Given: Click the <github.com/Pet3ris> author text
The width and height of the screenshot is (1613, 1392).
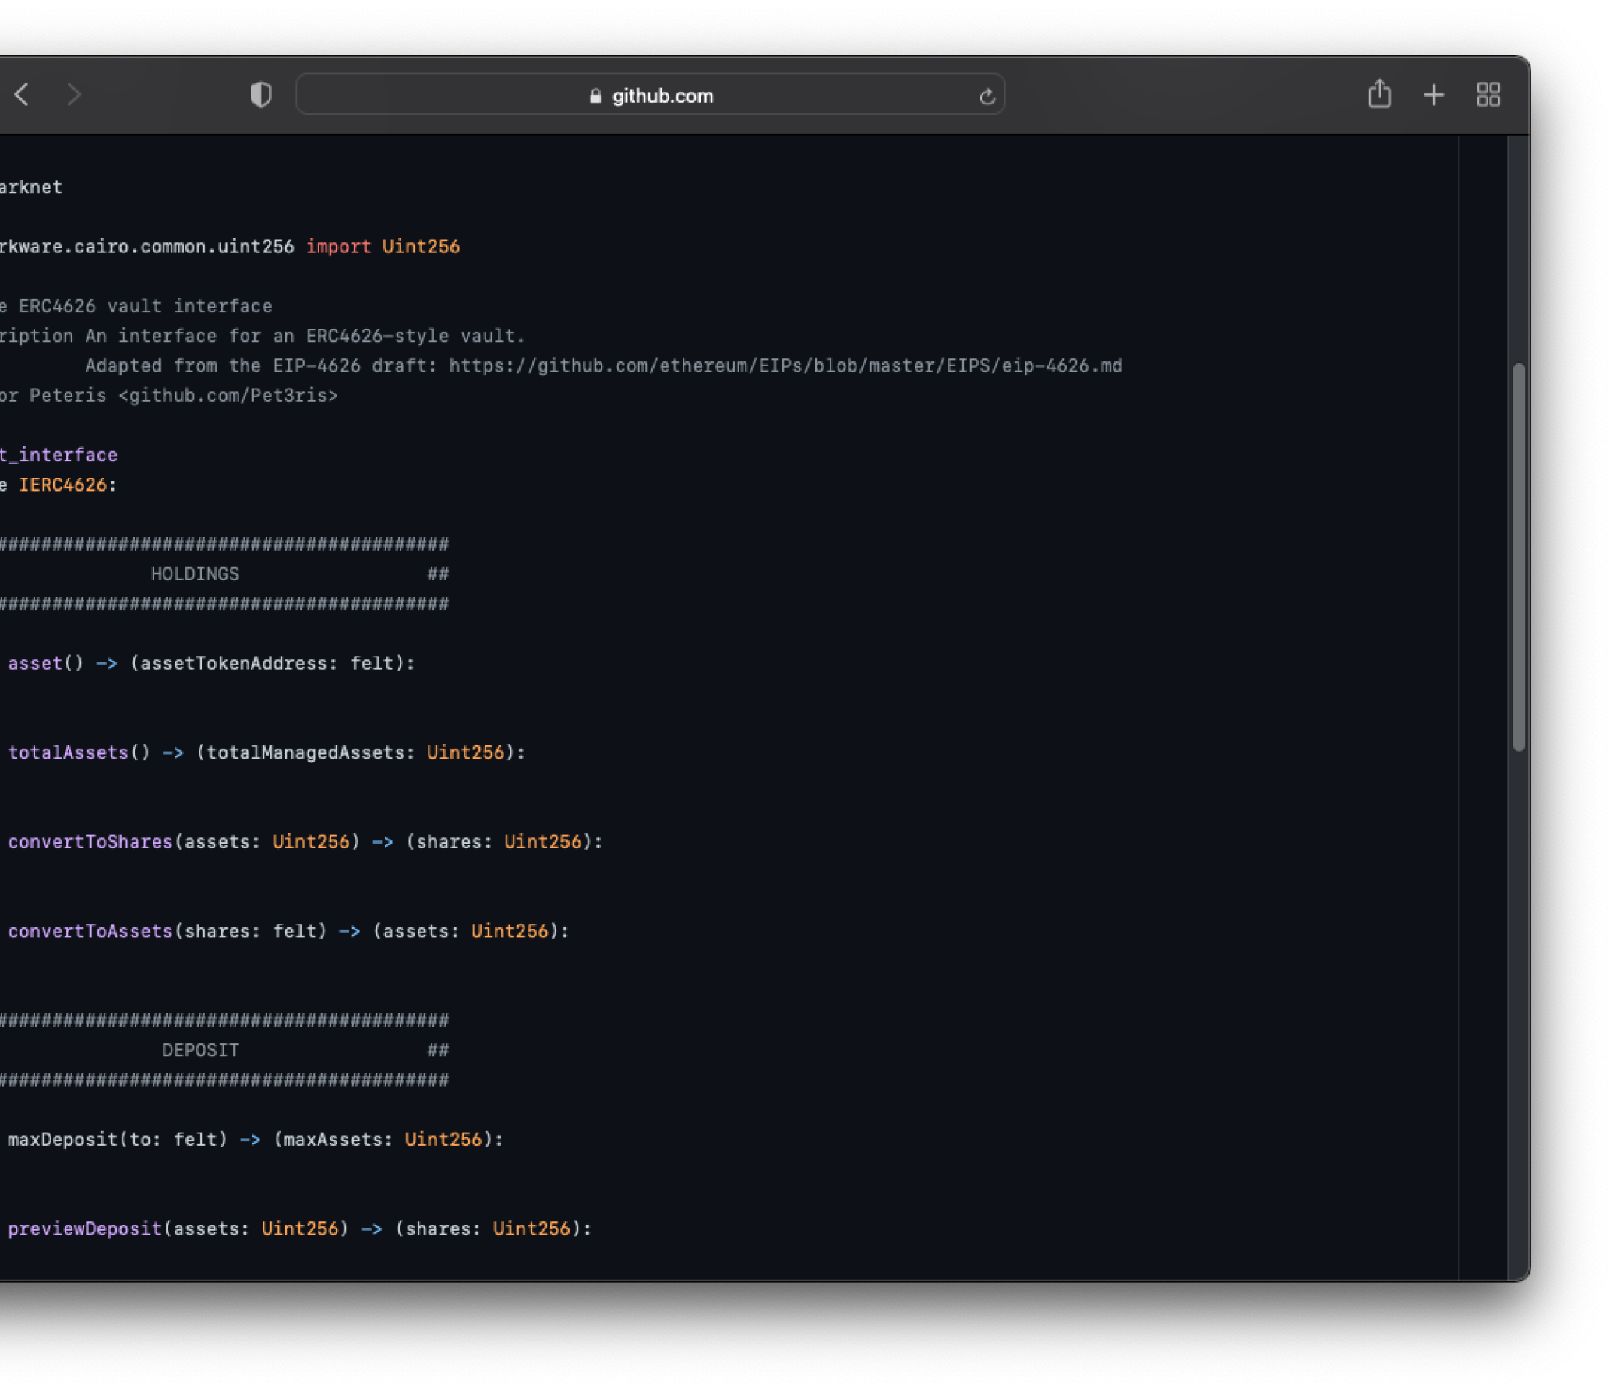Looking at the screenshot, I should coord(228,396).
